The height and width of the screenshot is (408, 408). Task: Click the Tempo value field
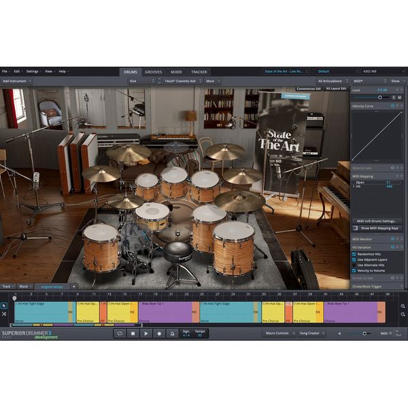(x=200, y=333)
